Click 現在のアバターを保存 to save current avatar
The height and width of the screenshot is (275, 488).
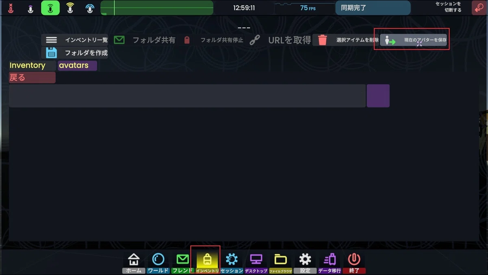[x=425, y=40]
